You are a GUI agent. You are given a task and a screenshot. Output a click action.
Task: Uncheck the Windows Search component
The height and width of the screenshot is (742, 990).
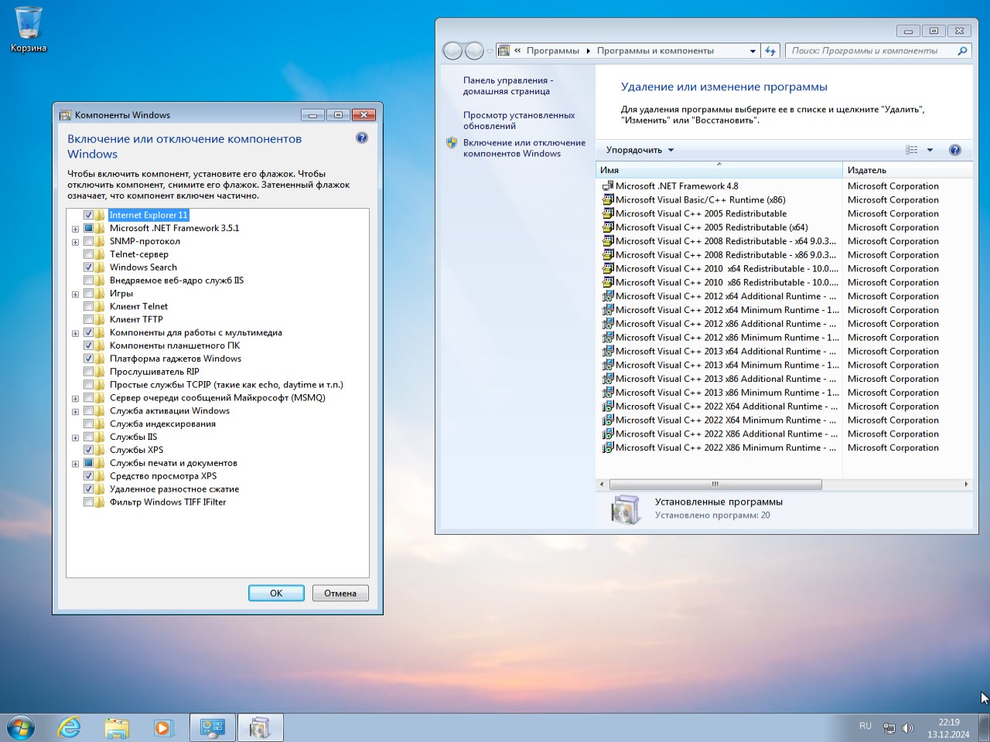coord(88,267)
